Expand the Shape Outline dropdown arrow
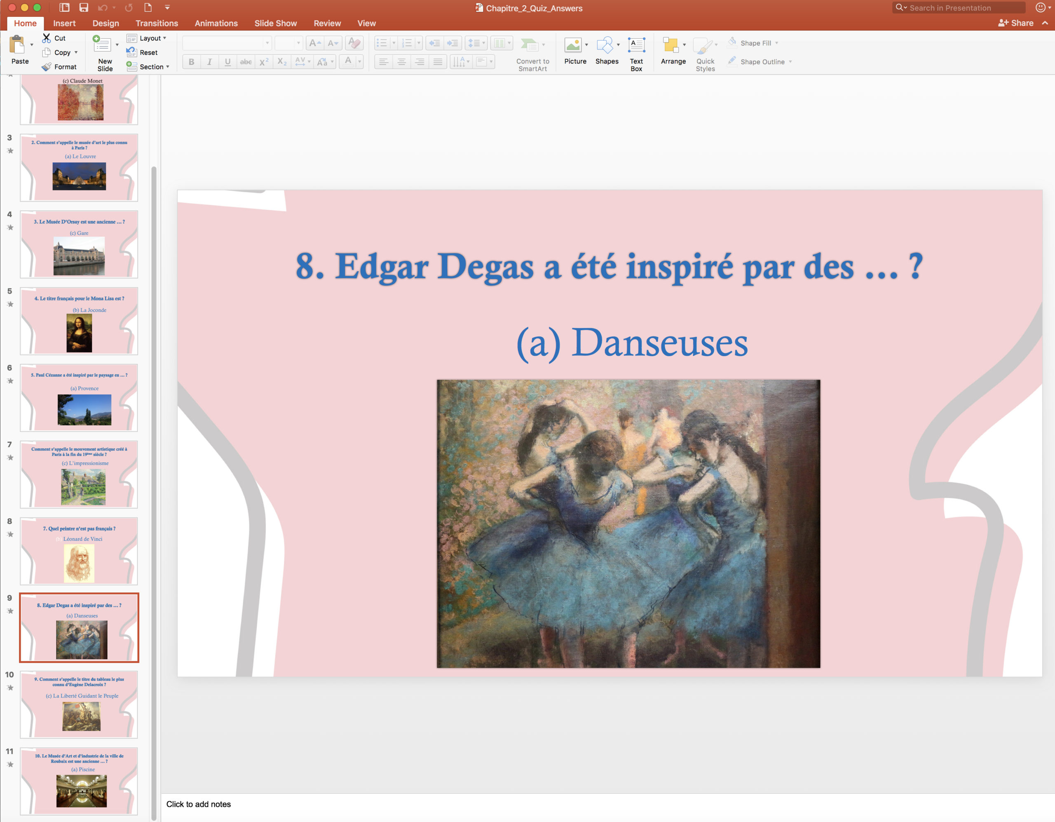 (x=790, y=62)
